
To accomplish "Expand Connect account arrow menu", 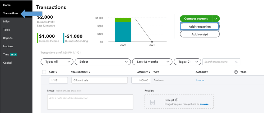I will 216,19.
